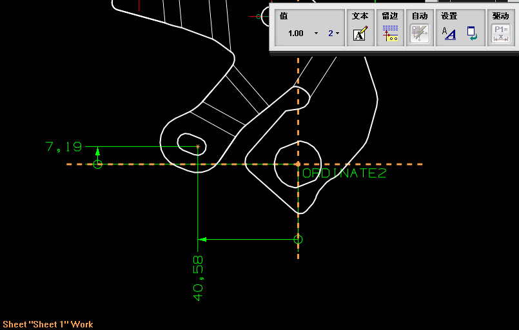
Task: Select the green circle on vertical baseline
Action: 298,239
